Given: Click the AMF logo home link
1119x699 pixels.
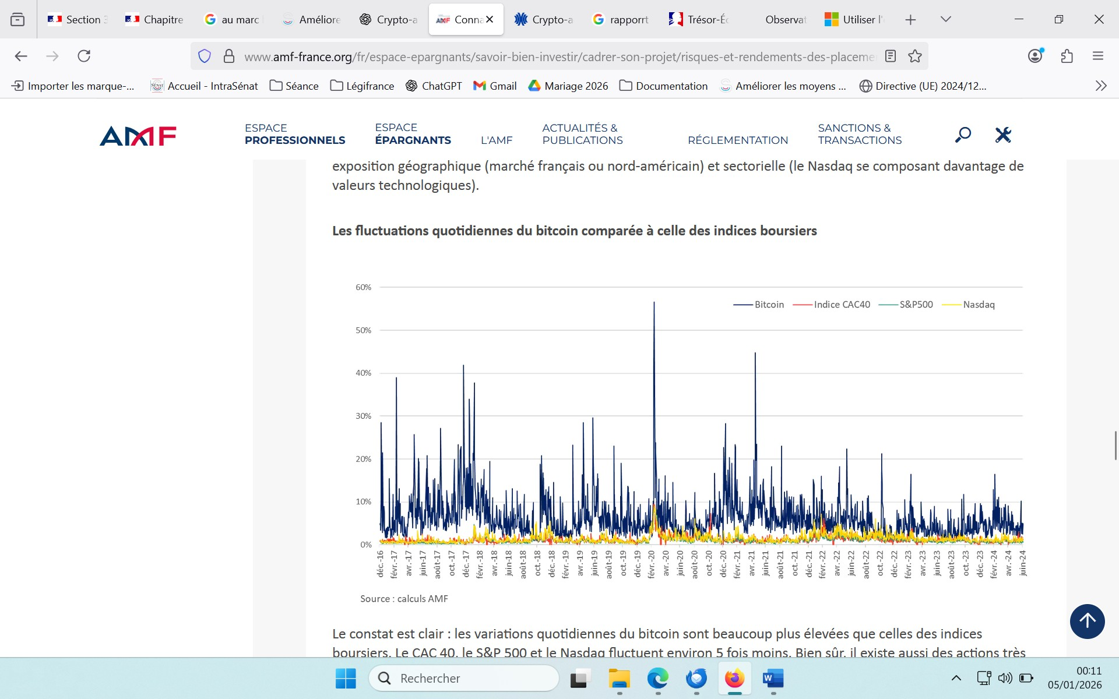Looking at the screenshot, I should tap(138, 136).
